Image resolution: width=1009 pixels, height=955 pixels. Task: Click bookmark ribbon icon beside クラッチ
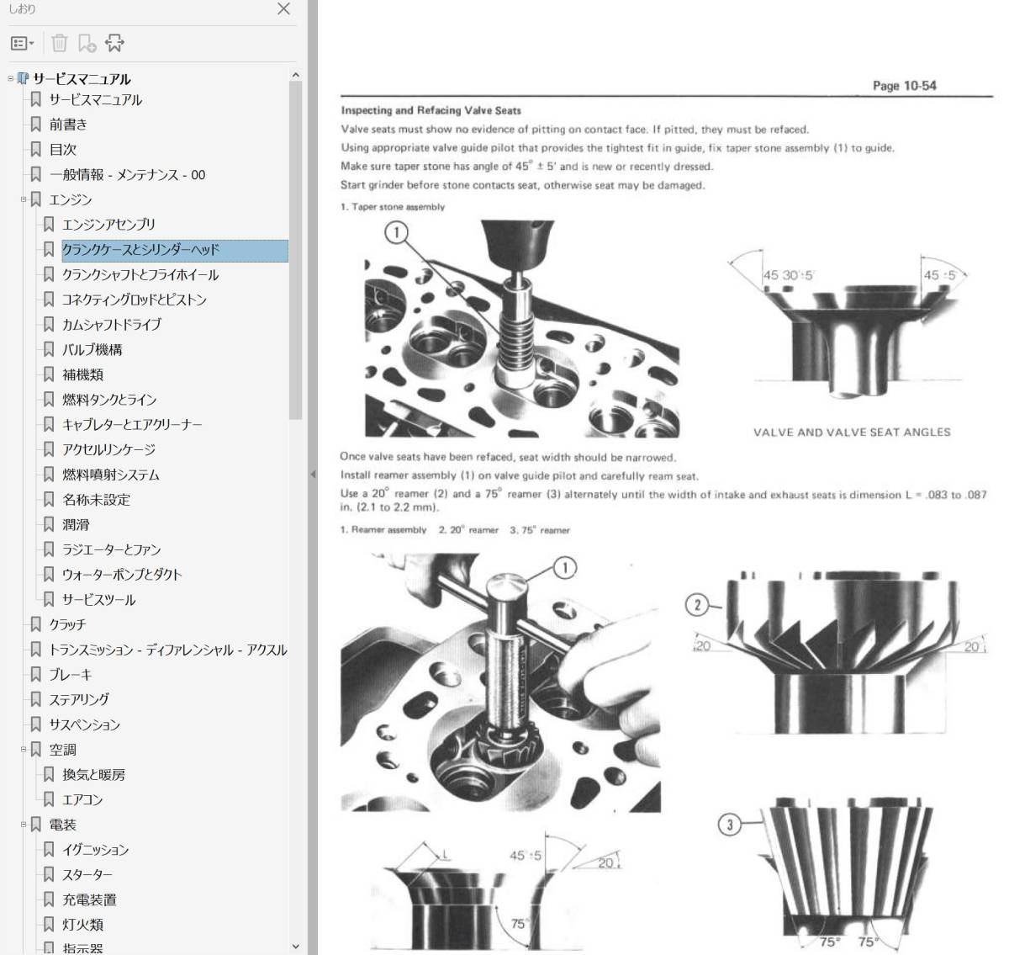(x=35, y=624)
